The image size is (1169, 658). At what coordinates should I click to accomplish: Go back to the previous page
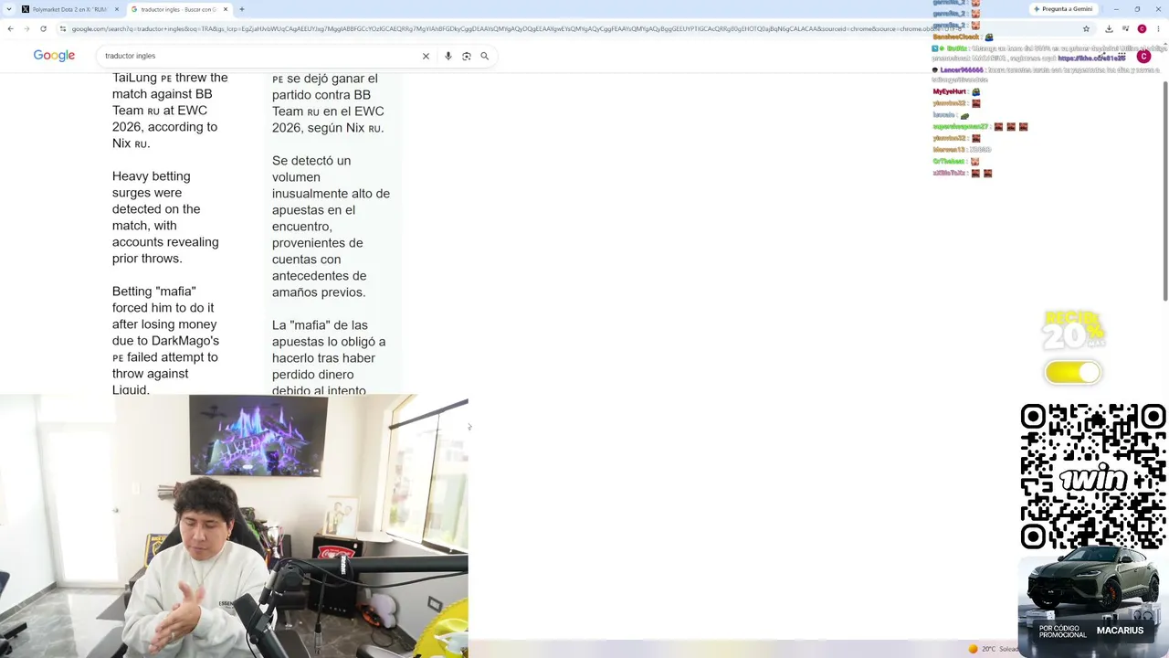(x=10, y=29)
